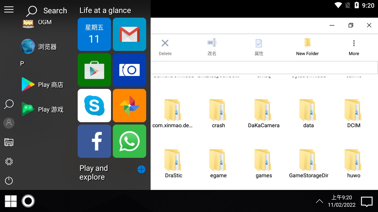Open the Google Photos pinwheel tile
This screenshot has height=212, width=378.
click(x=129, y=105)
